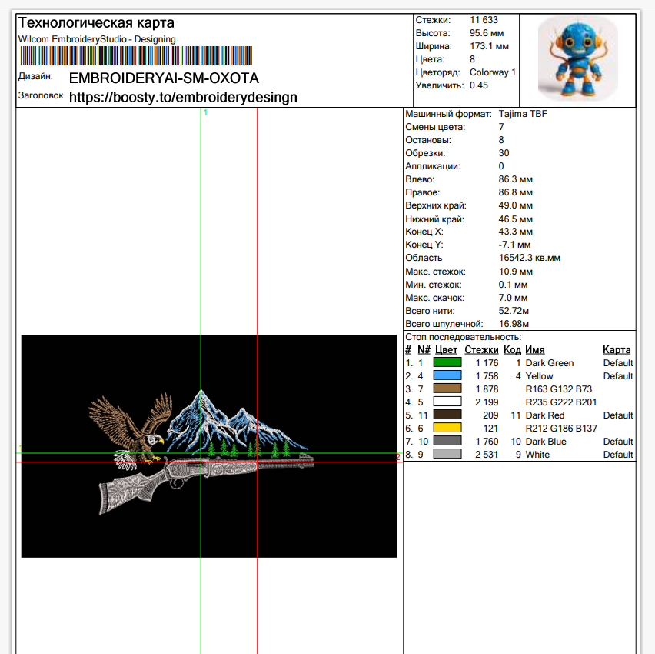Click the stitch count '2 199'
Screen dimensions: 655x654
(487, 402)
